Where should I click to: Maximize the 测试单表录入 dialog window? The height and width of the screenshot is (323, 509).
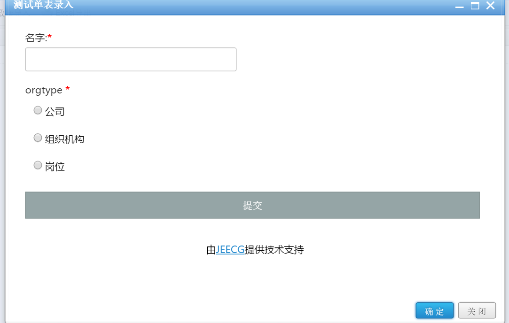click(x=475, y=6)
